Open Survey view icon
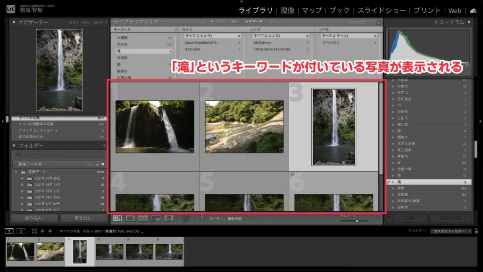 coord(156,218)
